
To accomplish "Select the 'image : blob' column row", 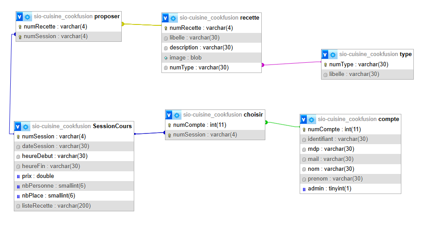I will tap(211, 57).
